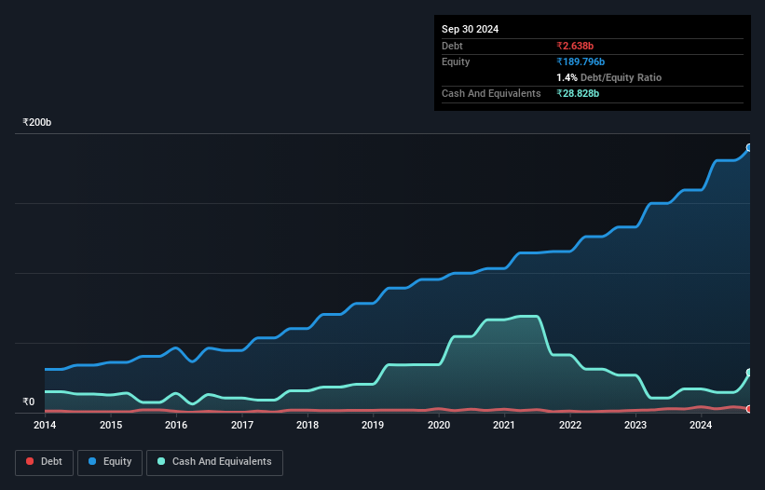Screen dimensions: 765x490
Task: Click the 2024 x-axis label
Action: (701, 425)
